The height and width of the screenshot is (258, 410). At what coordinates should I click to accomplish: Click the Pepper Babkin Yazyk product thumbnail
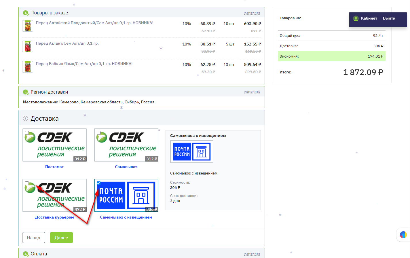tap(28, 67)
